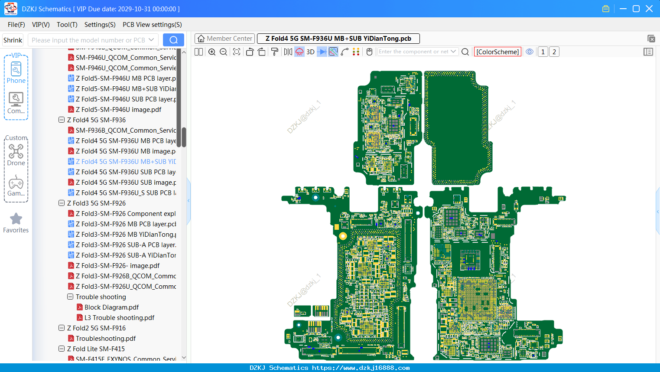Collapse the Z Fold3 5G SM-F926 folder
The height and width of the screenshot is (372, 660).
(62, 203)
